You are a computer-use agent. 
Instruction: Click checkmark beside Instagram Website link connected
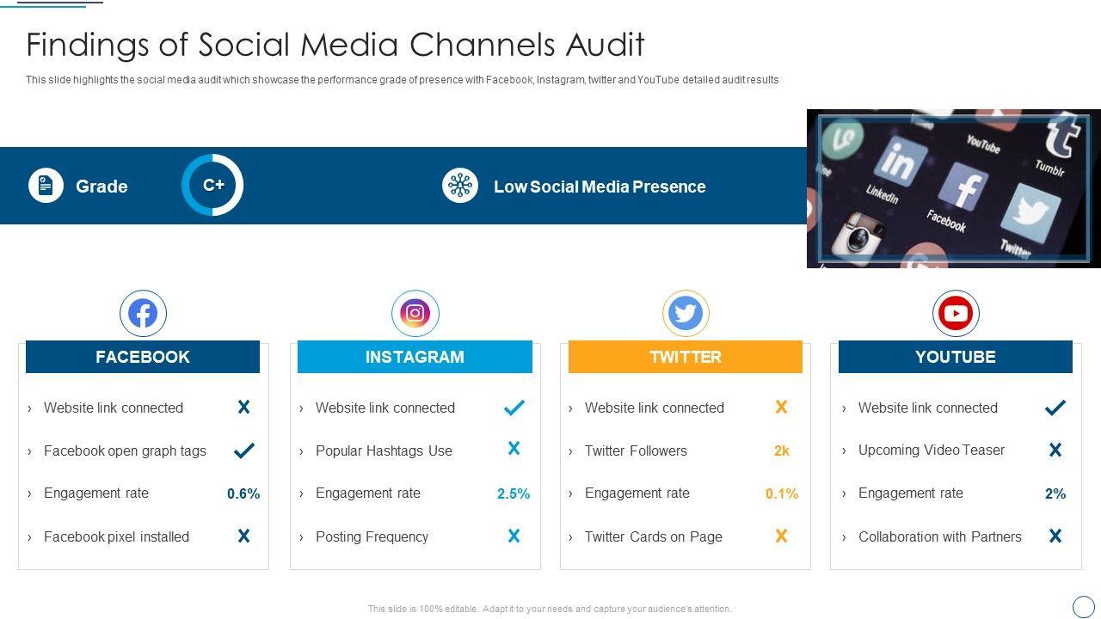514,408
